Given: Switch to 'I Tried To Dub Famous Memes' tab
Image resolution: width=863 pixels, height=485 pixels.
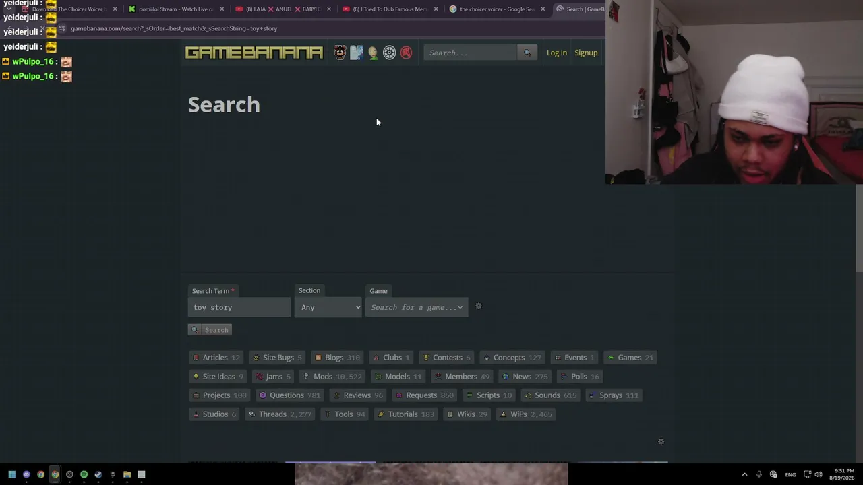Looking at the screenshot, I should click(391, 9).
